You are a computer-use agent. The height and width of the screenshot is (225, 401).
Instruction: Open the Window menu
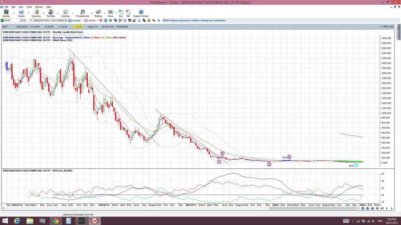(39, 7)
